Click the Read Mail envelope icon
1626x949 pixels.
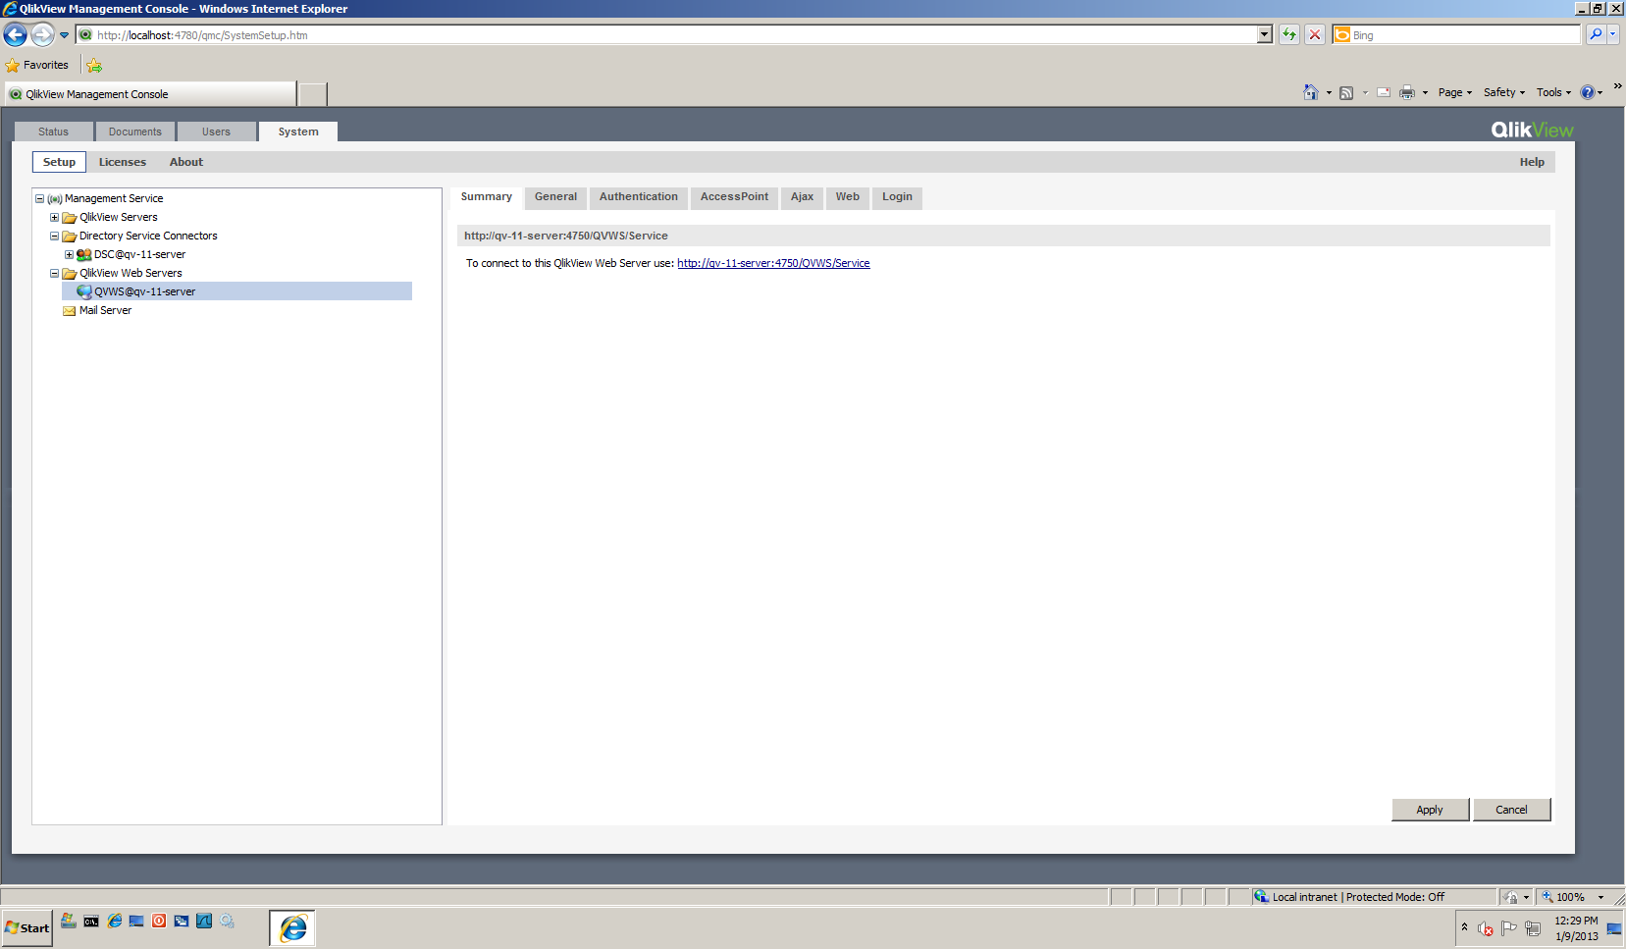tap(1384, 92)
